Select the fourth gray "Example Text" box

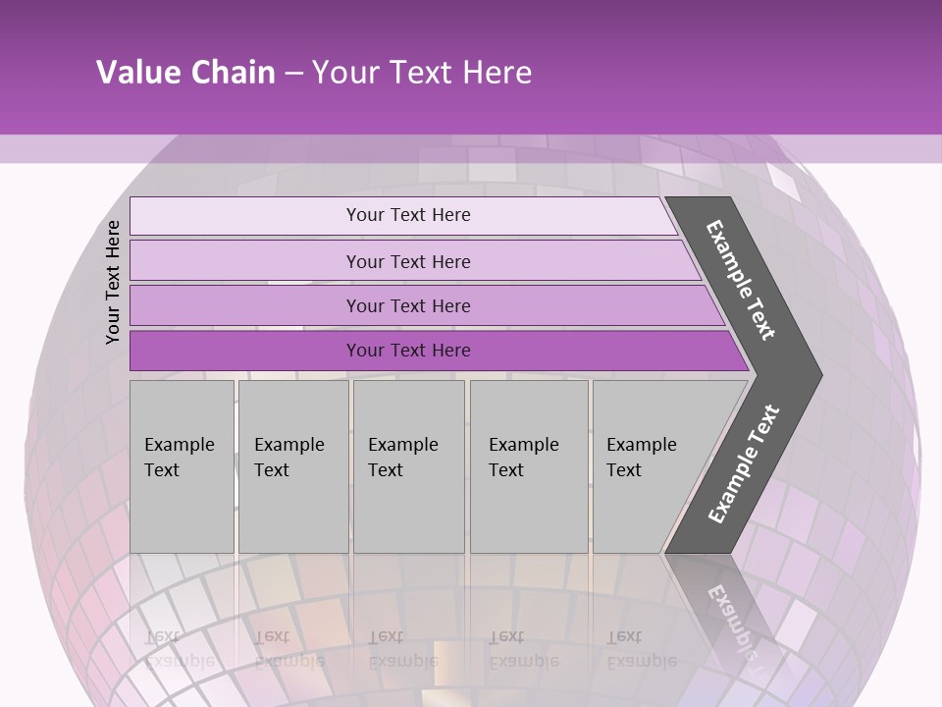pyautogui.click(x=528, y=466)
